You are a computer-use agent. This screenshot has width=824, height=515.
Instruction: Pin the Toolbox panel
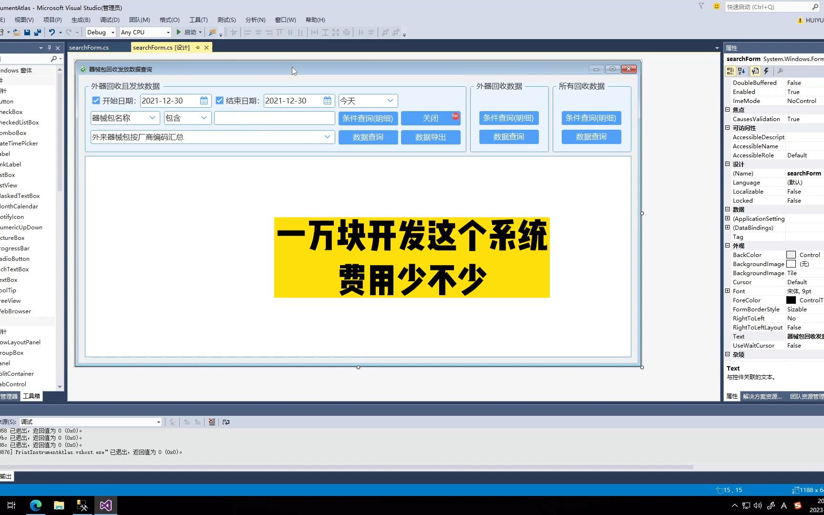pyautogui.click(x=49, y=48)
